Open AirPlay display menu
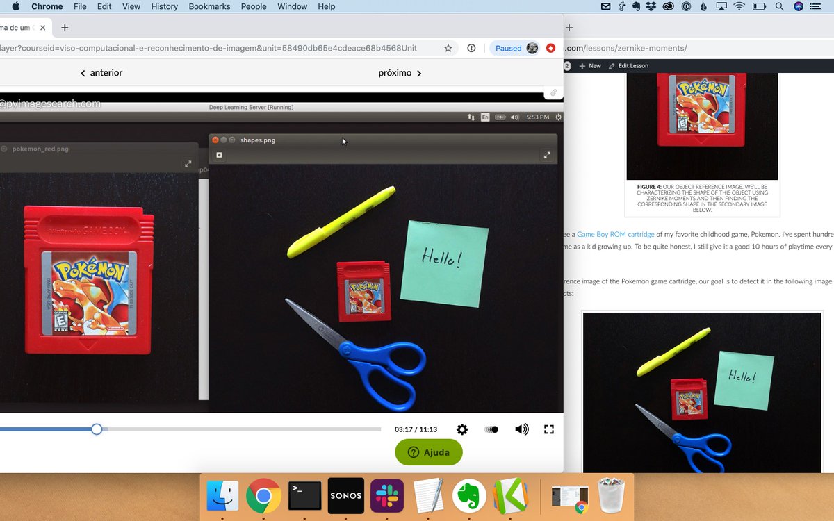The width and height of the screenshot is (834, 521). pos(721,6)
